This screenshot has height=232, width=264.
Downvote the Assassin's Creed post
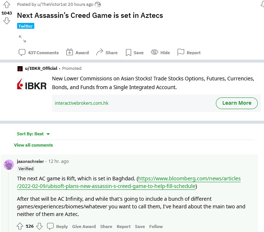pos(7,21)
